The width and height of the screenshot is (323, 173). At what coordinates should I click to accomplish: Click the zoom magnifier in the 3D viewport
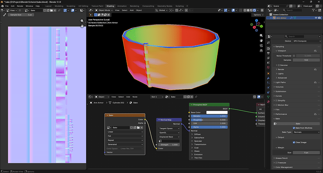pyautogui.click(x=261, y=36)
